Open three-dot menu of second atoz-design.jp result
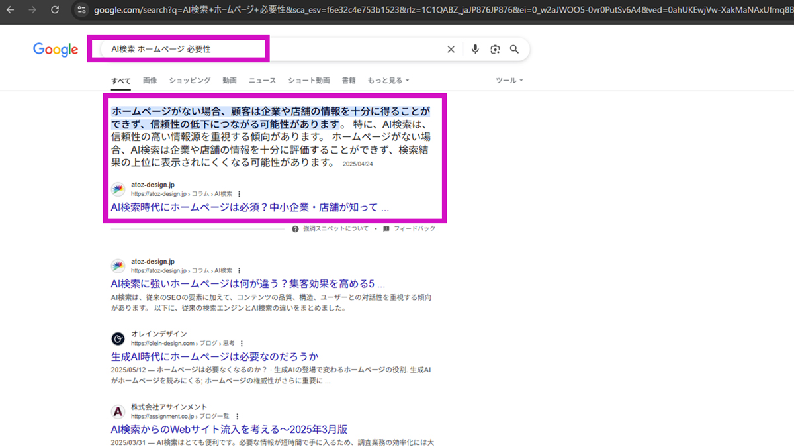Screen dimensions: 794x447 click(240, 270)
